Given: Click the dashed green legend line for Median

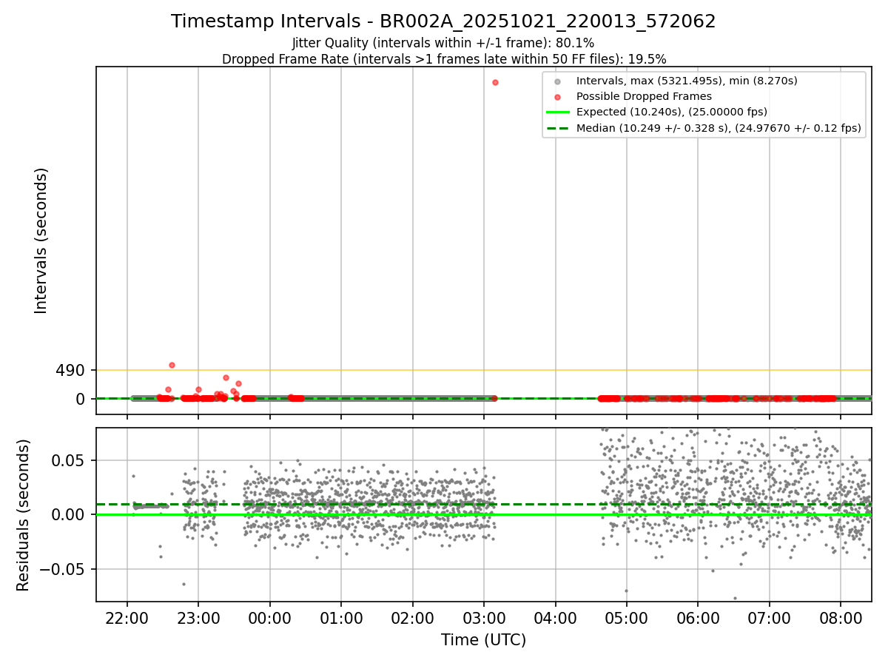Looking at the screenshot, I should coord(558,128).
